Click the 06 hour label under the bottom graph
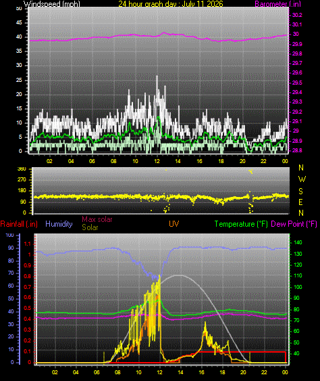The image size is (320, 381). click(97, 372)
